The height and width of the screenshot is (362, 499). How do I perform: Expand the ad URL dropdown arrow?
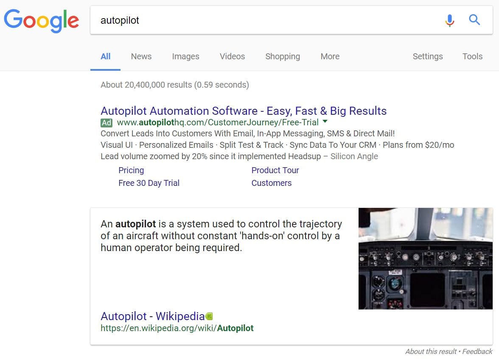[x=325, y=121]
